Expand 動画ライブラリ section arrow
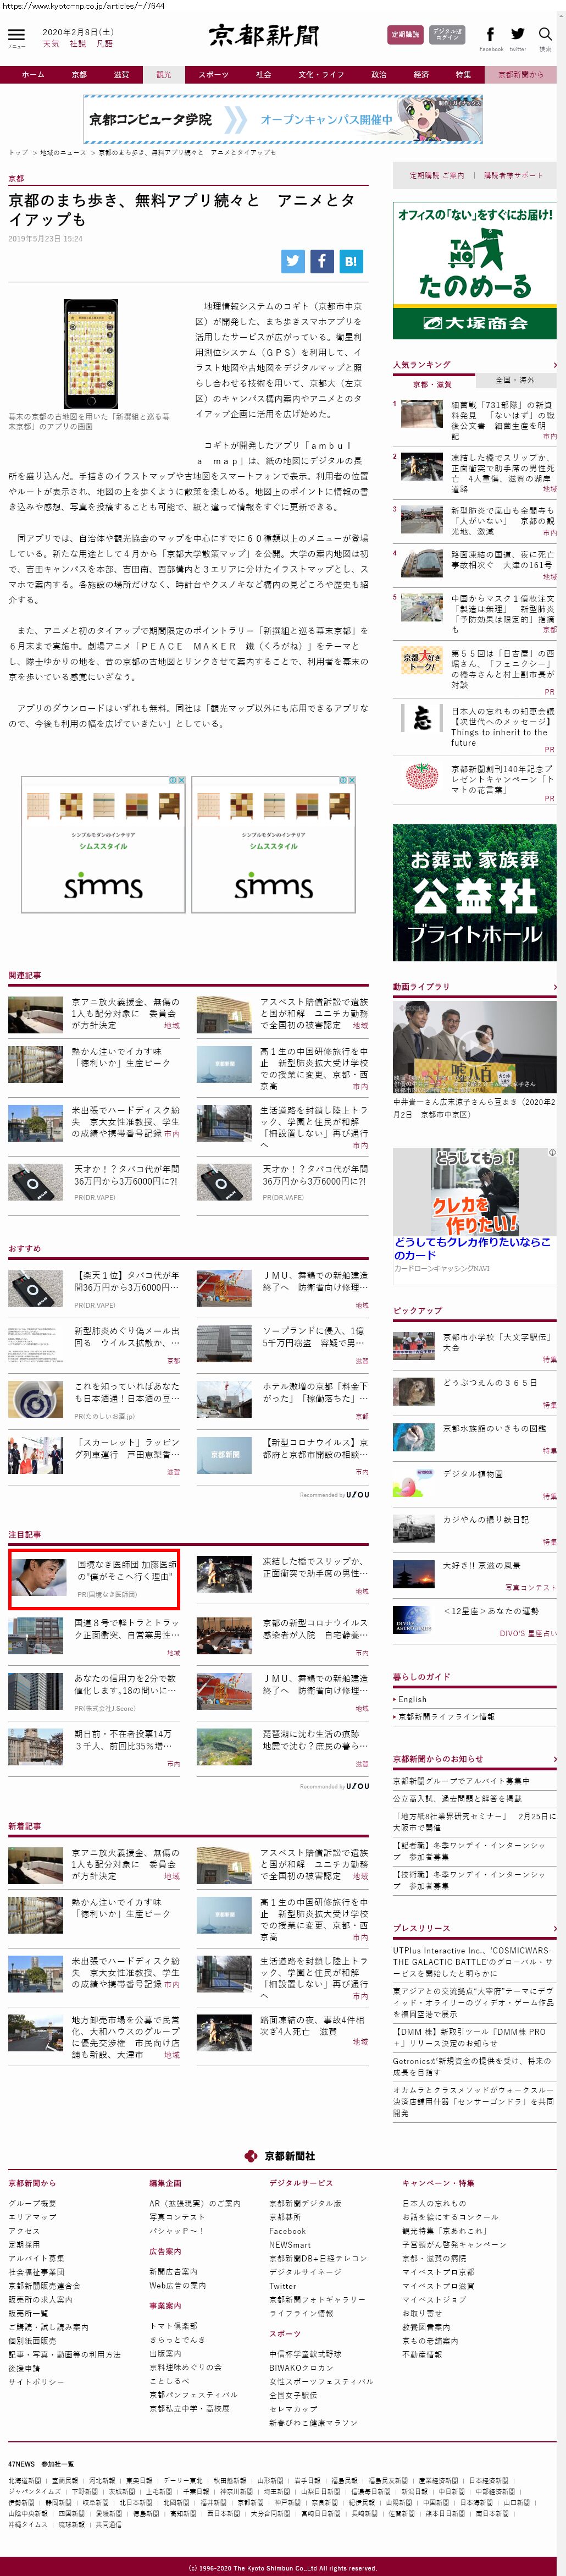The width and height of the screenshot is (566, 2576). point(554,987)
